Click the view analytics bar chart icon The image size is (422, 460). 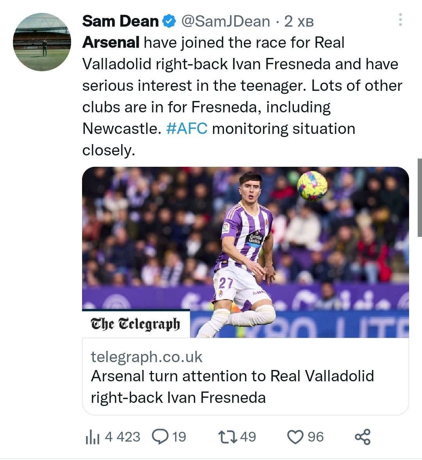click(93, 437)
